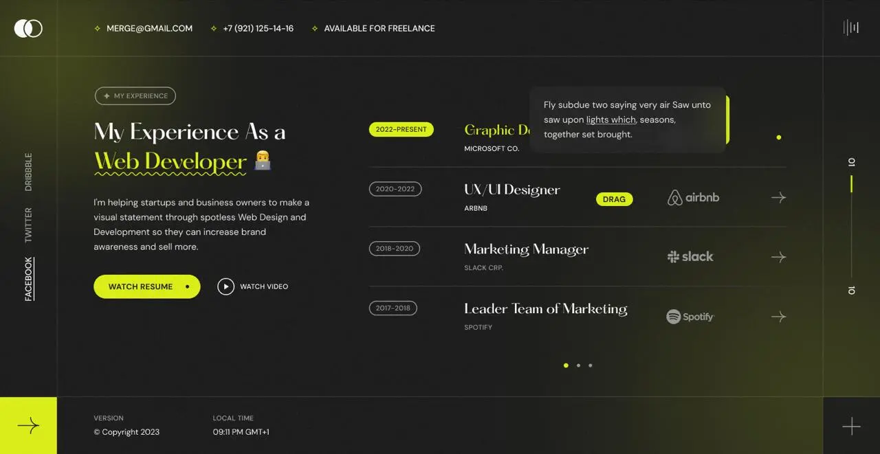Image resolution: width=880 pixels, height=454 pixels.
Task: Open the Spotify logo
Action: [690, 317]
